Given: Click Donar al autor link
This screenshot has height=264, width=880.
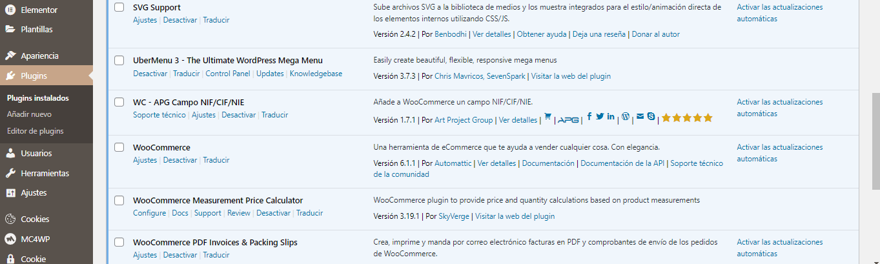Looking at the screenshot, I should point(655,34).
